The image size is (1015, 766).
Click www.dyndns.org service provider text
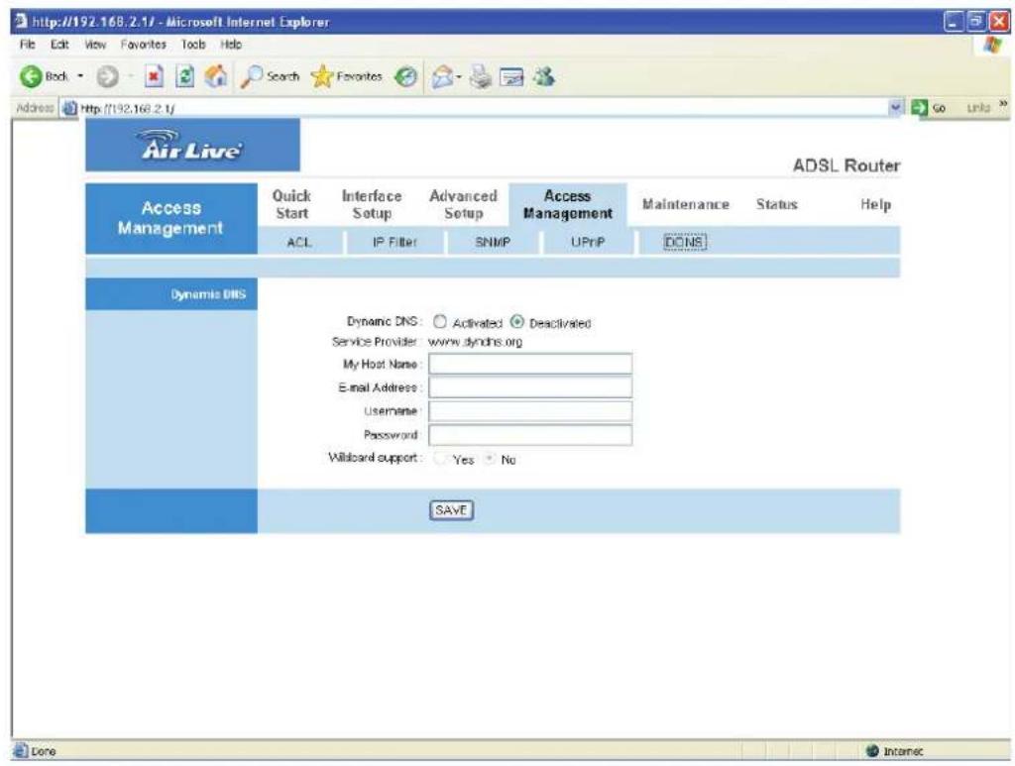coord(475,342)
